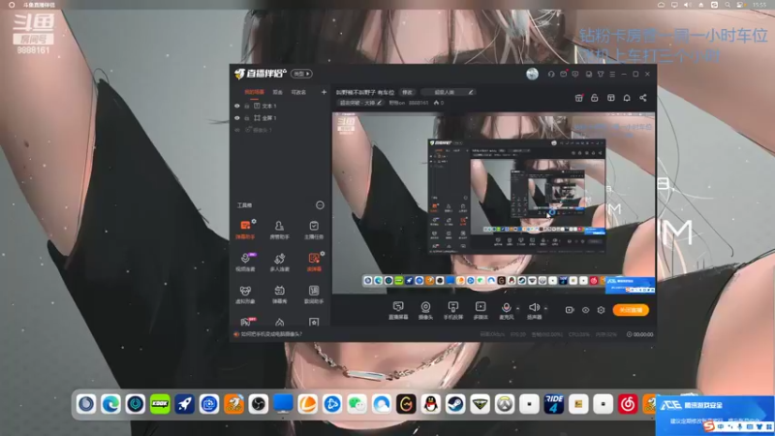The width and height of the screenshot is (775, 436).
Task: Click the padlock icon above preview
Action: [595, 98]
